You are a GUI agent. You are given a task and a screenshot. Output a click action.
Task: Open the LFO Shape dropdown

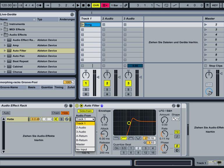click(175, 119)
